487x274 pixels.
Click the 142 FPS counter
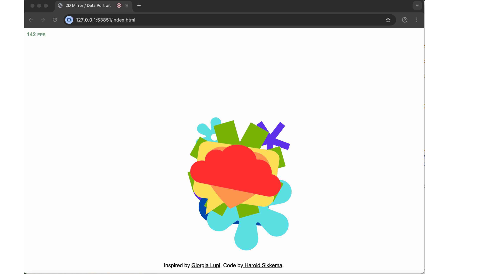36,34
